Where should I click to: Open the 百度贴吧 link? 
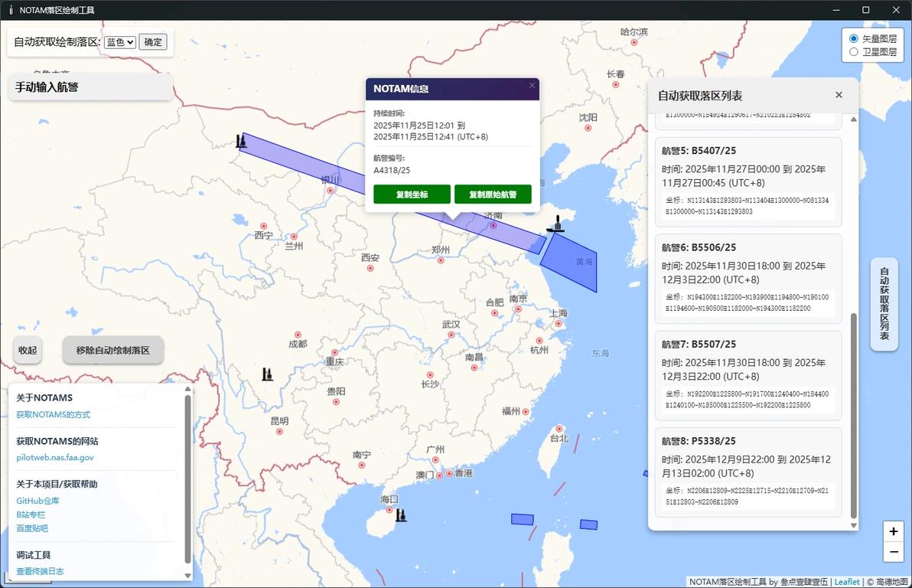(32, 528)
